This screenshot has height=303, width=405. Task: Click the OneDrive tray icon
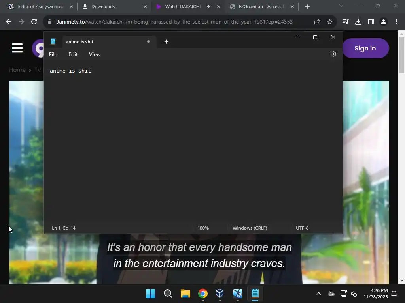[331, 294]
